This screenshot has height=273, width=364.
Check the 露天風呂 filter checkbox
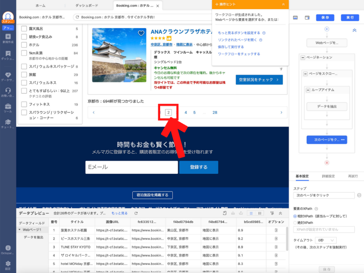[x=24, y=29]
